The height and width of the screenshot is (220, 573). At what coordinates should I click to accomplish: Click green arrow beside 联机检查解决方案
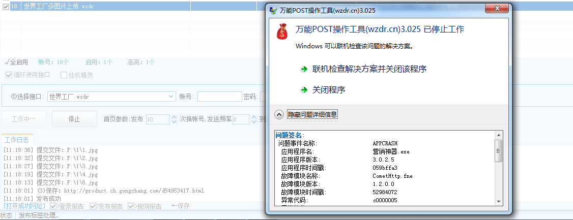(304, 69)
